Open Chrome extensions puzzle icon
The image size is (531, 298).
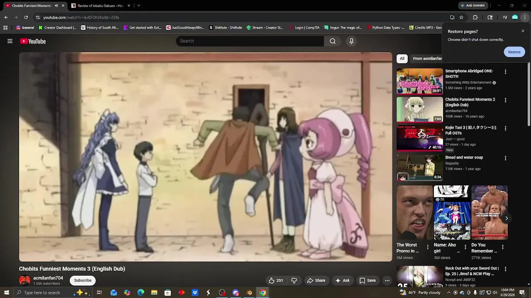pos(475,17)
